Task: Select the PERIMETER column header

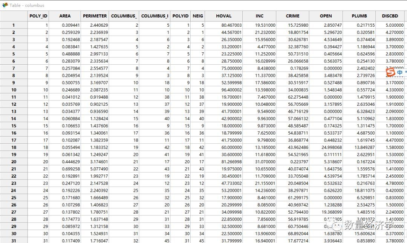Action: (x=95, y=16)
